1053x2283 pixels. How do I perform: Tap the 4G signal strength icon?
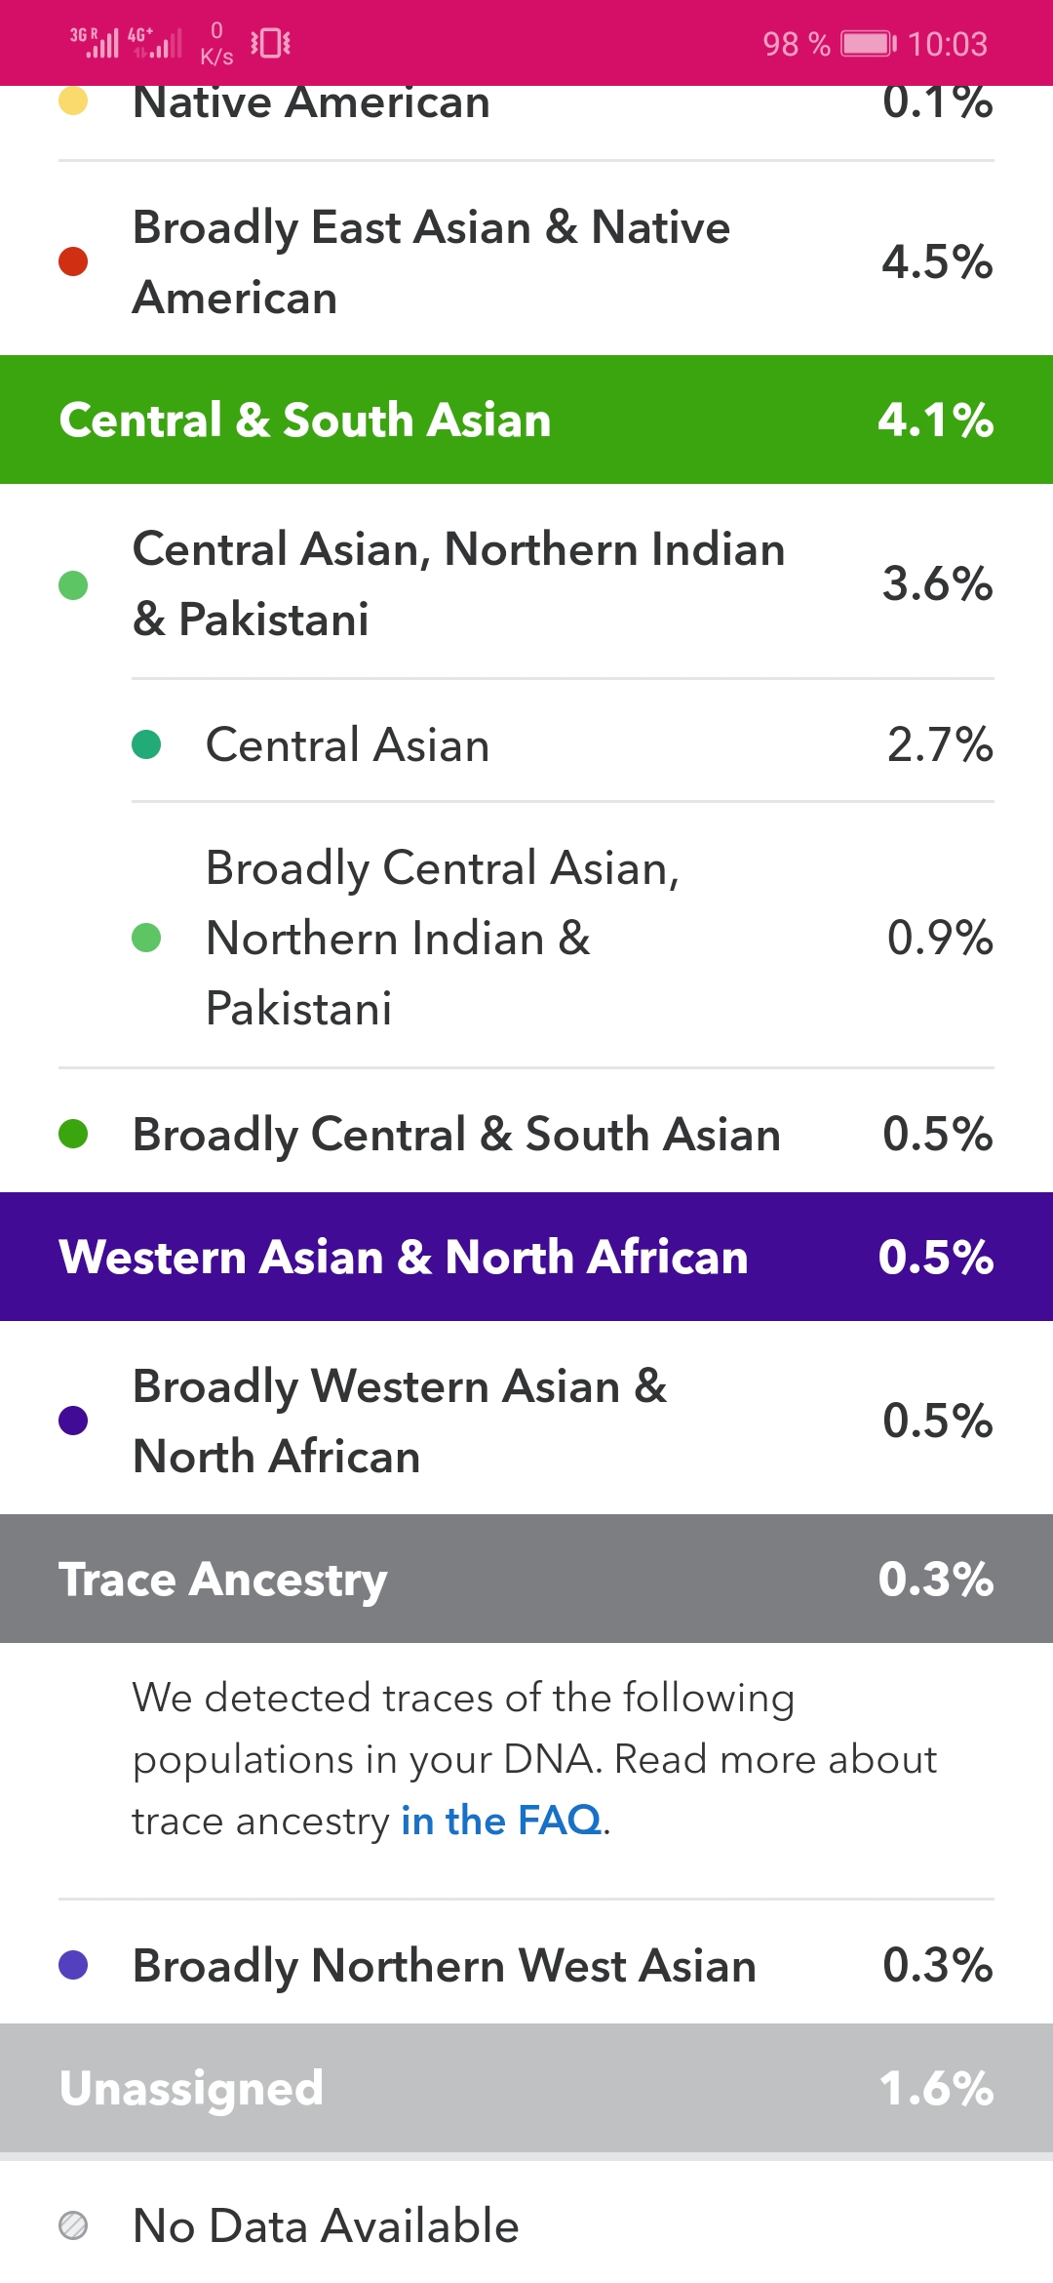pyautogui.click(x=155, y=43)
